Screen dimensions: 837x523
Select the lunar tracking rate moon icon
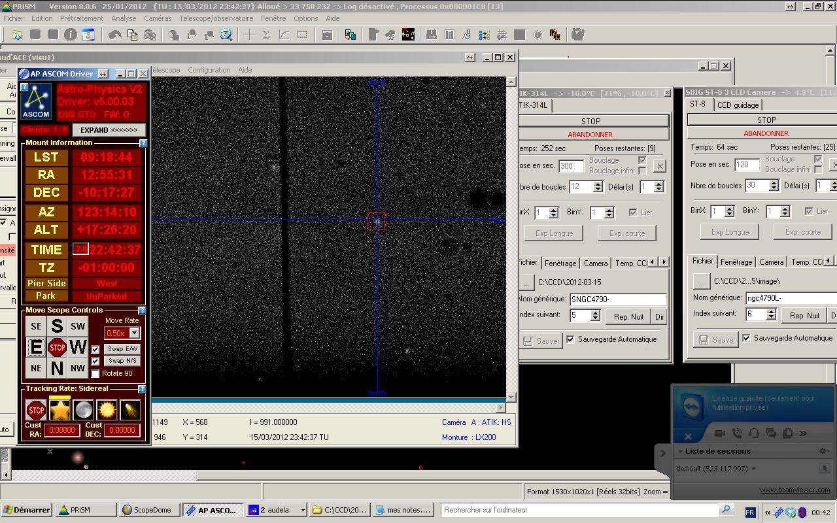83,410
